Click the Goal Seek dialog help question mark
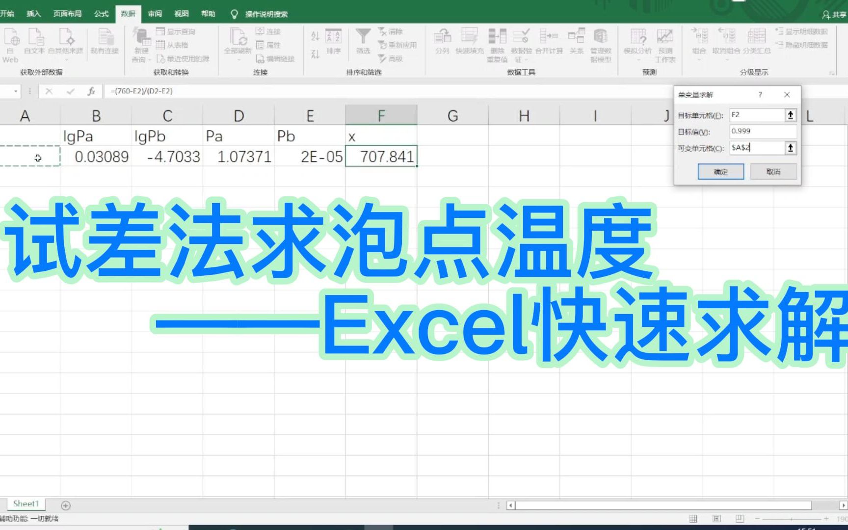This screenshot has height=530, width=848. click(760, 94)
